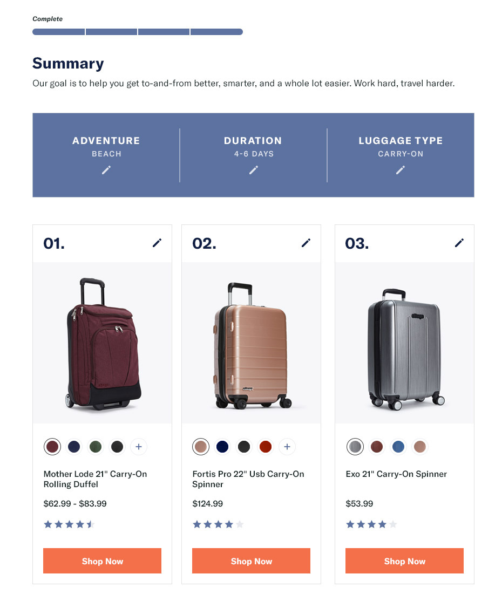
Task: Click the Fortis Pro rose gold suitcase image
Action: tap(252, 345)
